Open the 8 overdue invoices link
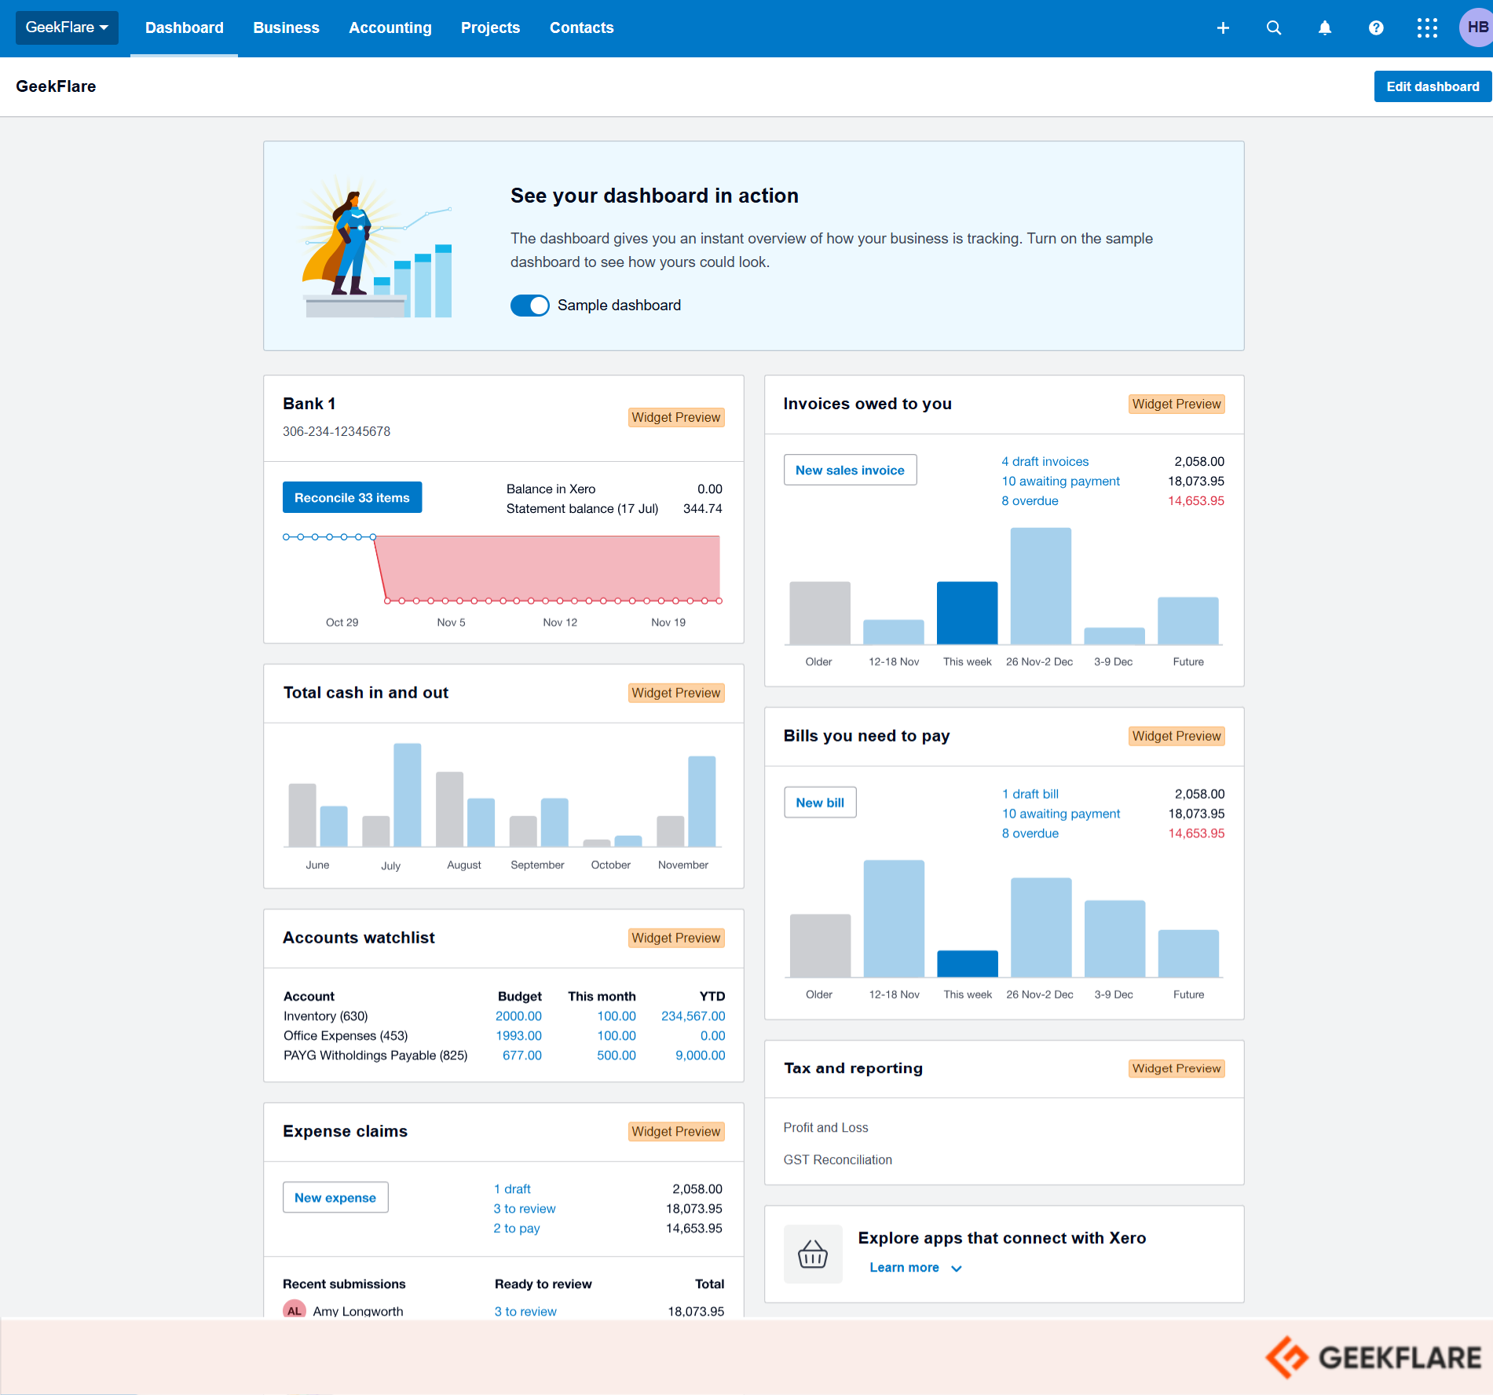This screenshot has width=1493, height=1395. pyautogui.click(x=1030, y=501)
